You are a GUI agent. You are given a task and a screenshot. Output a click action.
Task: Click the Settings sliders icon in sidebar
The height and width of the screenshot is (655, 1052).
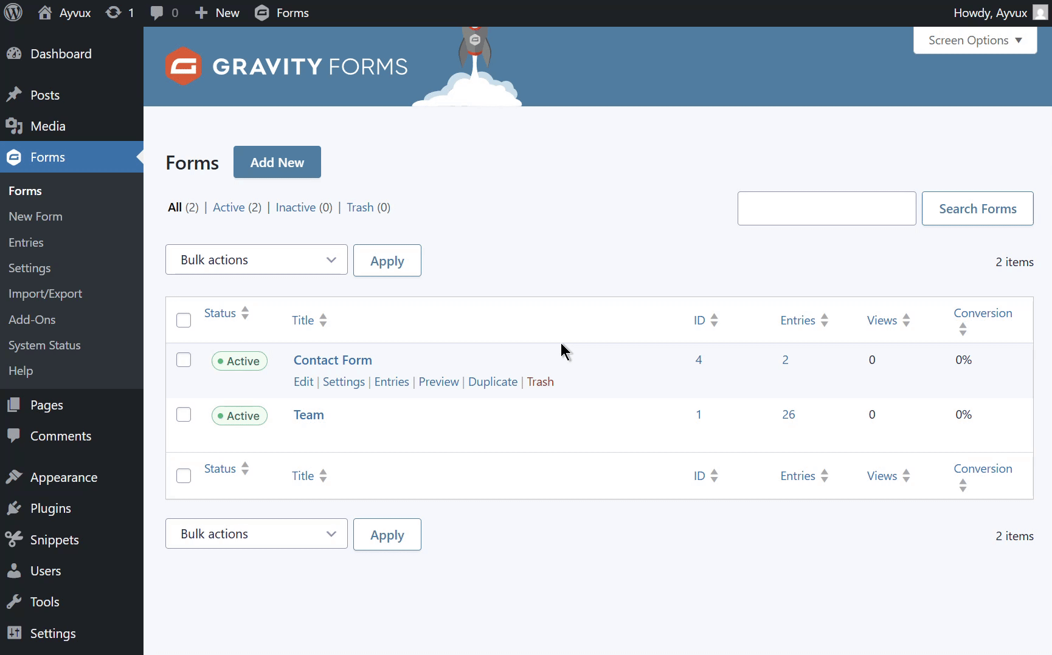coord(14,633)
